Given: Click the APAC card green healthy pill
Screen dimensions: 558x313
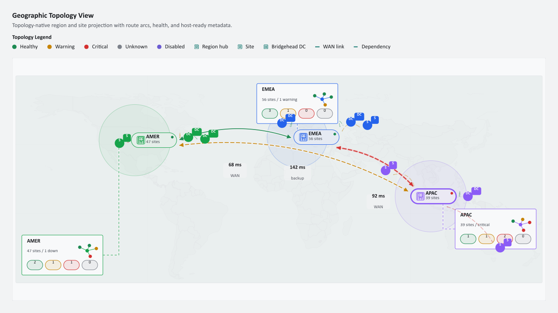Looking at the screenshot, I should tap(468, 239).
